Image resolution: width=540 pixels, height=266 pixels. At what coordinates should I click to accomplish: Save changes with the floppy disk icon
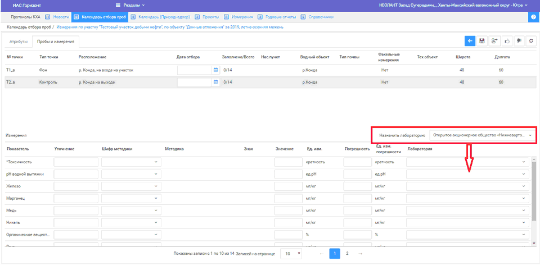click(482, 41)
